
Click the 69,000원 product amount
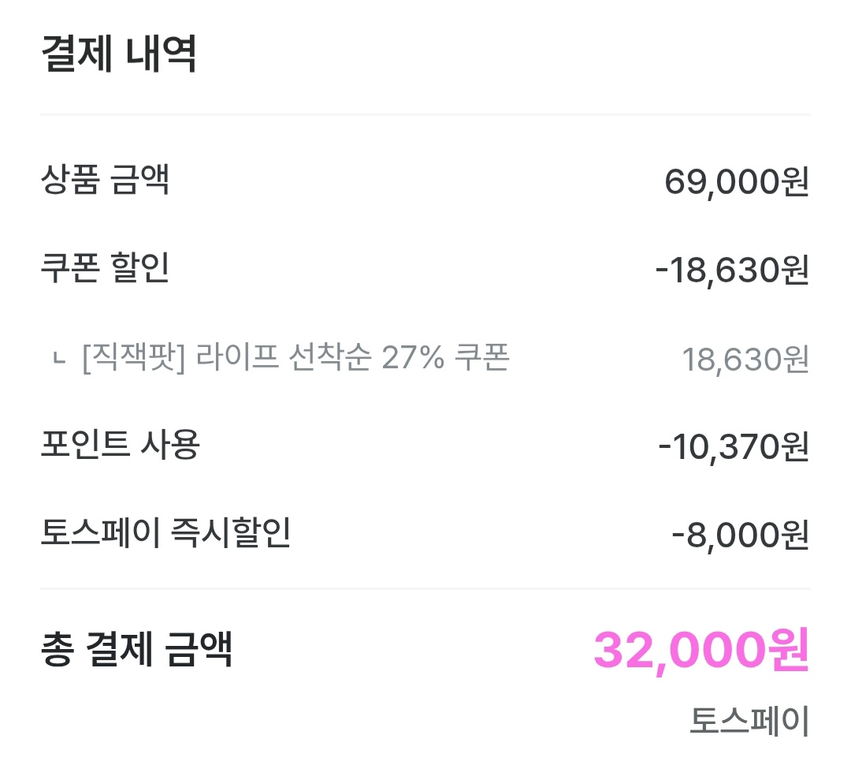(737, 183)
